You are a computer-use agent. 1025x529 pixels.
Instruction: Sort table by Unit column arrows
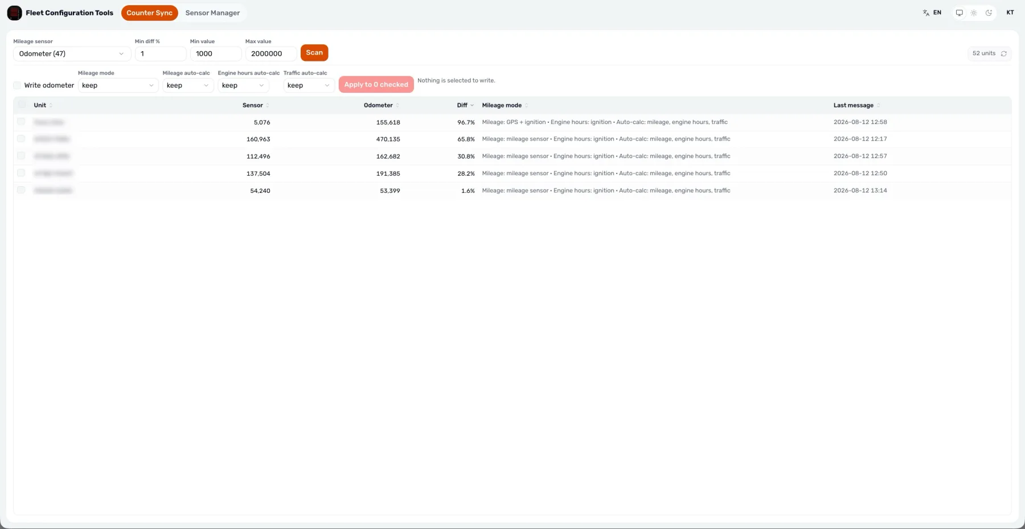51,105
